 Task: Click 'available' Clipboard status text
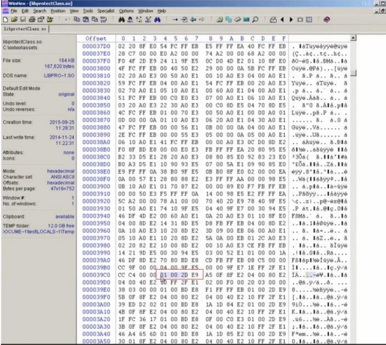click(x=65, y=216)
